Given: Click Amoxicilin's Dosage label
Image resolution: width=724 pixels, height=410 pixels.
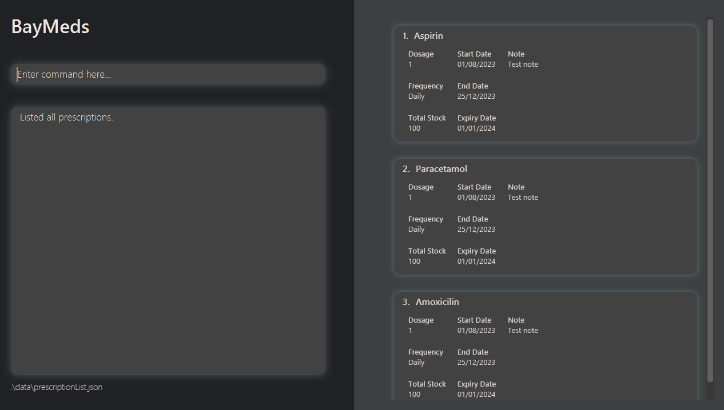Looking at the screenshot, I should pos(421,320).
